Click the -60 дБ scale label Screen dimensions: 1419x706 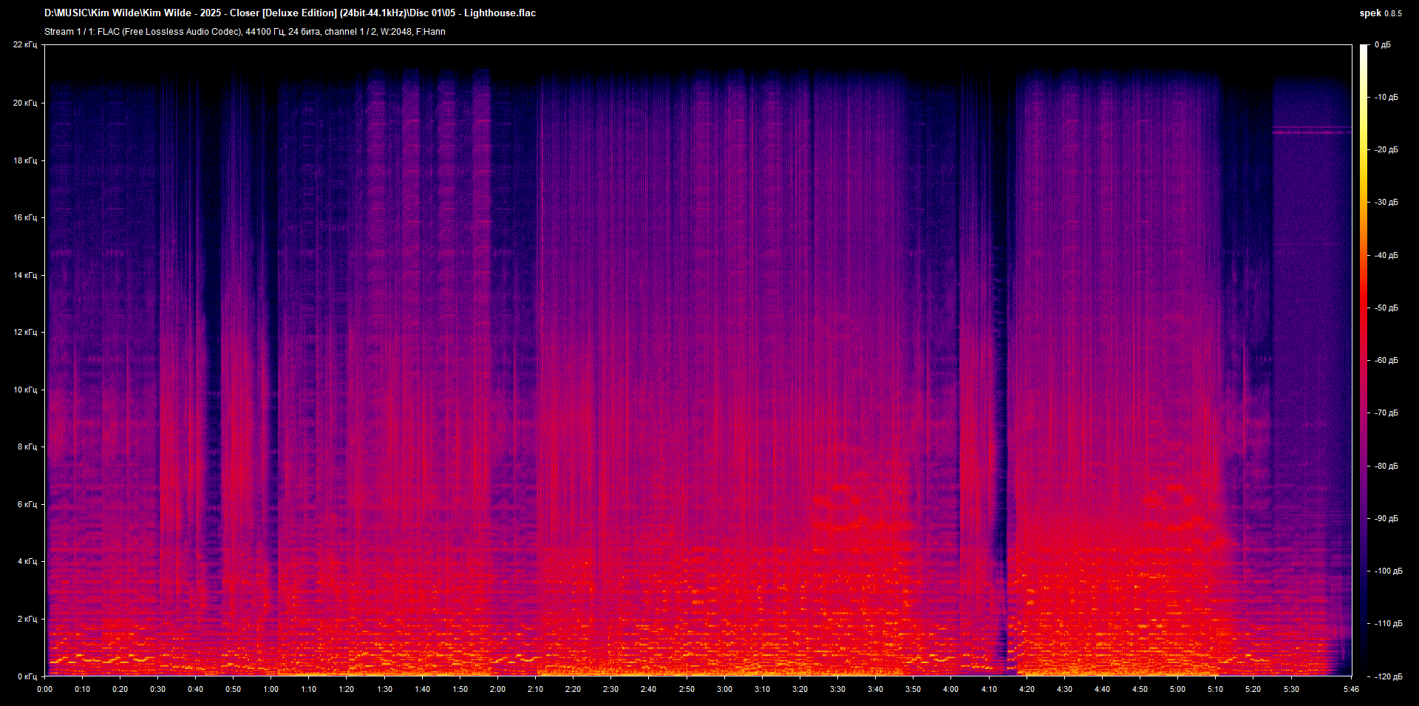click(1386, 360)
